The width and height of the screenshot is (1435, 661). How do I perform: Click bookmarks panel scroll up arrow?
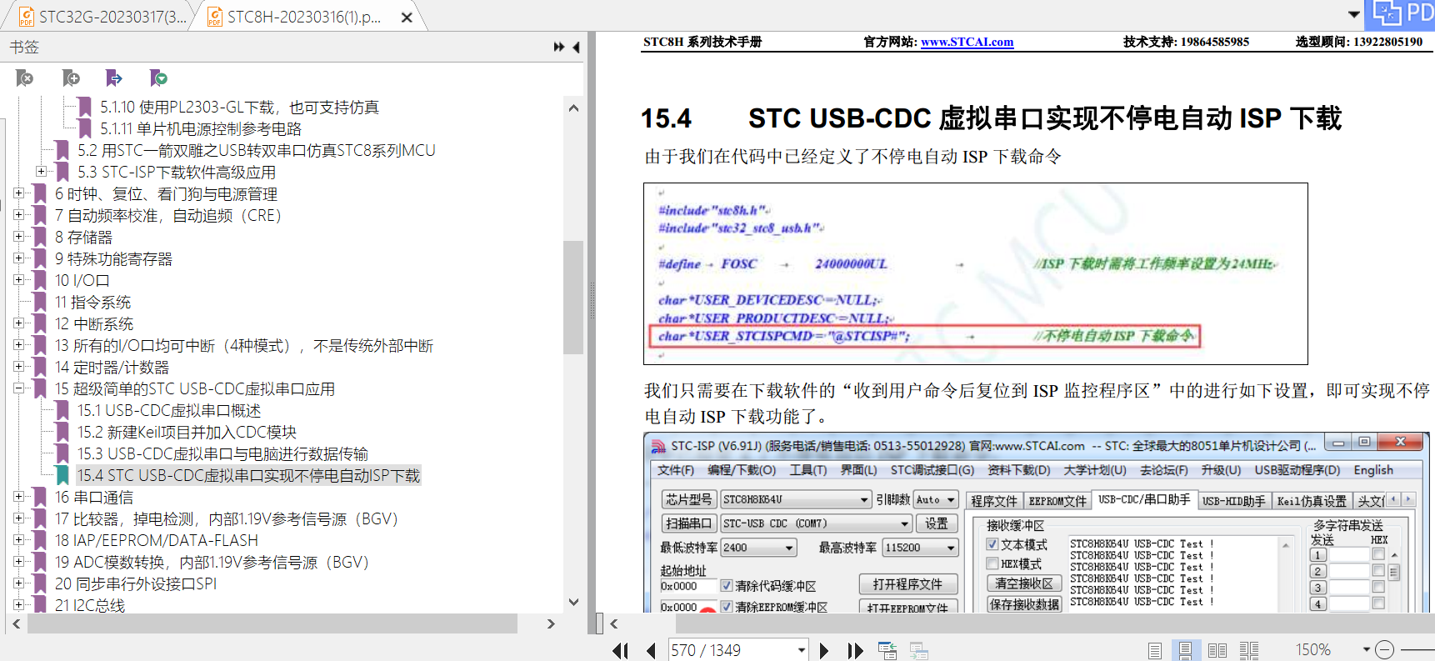coord(573,108)
